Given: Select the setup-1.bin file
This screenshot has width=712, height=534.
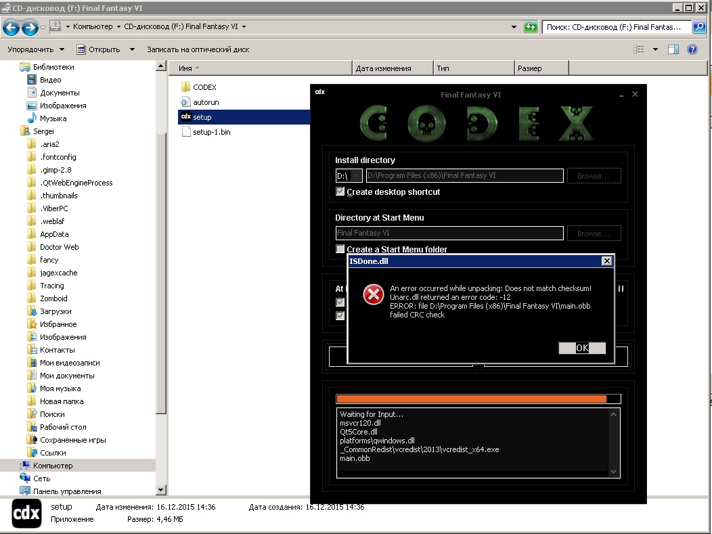Looking at the screenshot, I should [211, 132].
